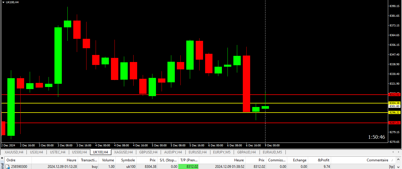402x169 pixels.
Task: Sort by the S/L (Stop... column header
Action: click(168, 160)
